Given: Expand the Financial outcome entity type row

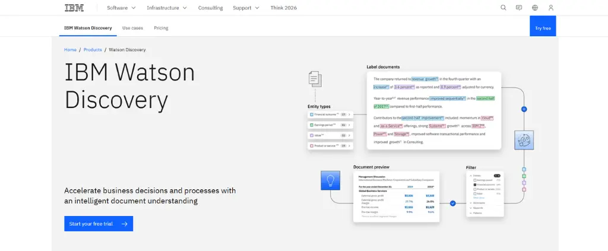Looking at the screenshot, I should point(330,115).
